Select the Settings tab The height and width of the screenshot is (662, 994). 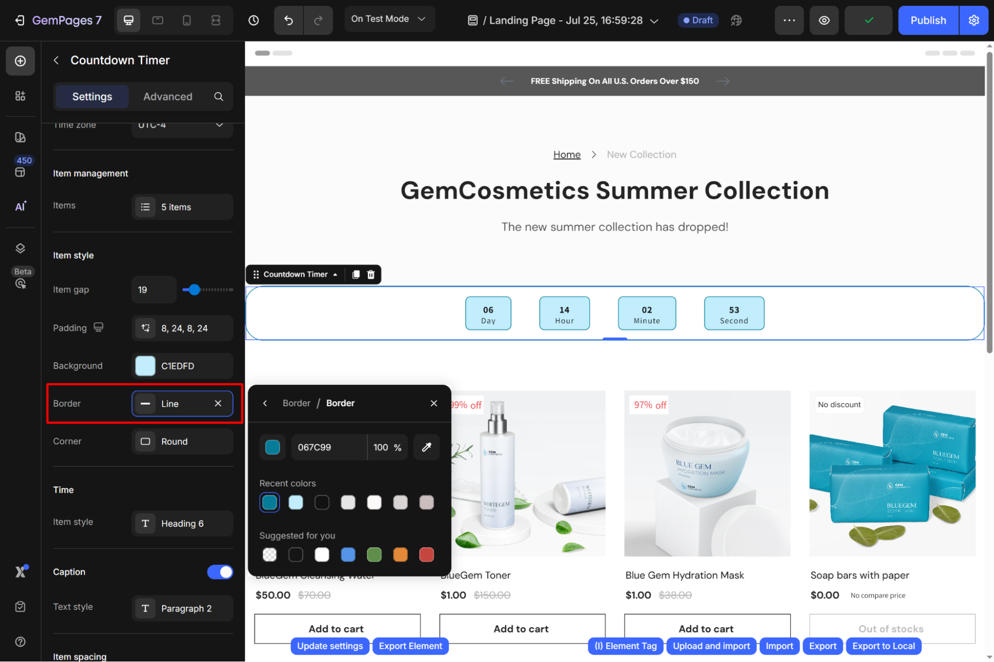click(92, 96)
